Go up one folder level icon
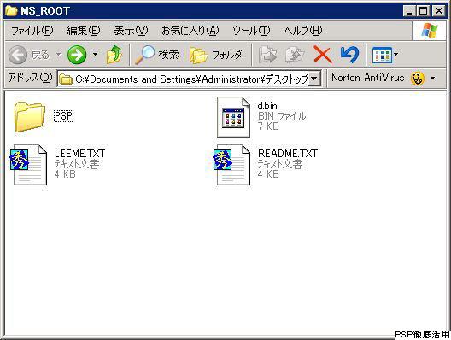This screenshot has height=340, width=451. (114, 55)
